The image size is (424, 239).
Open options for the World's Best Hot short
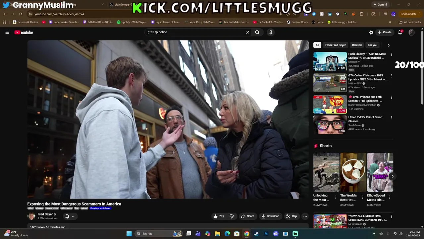(x=363, y=197)
